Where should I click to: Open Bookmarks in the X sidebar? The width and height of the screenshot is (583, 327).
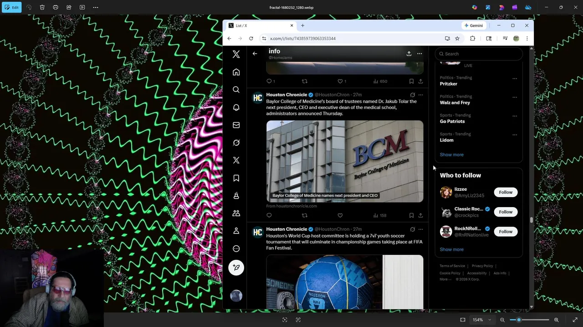(236, 178)
